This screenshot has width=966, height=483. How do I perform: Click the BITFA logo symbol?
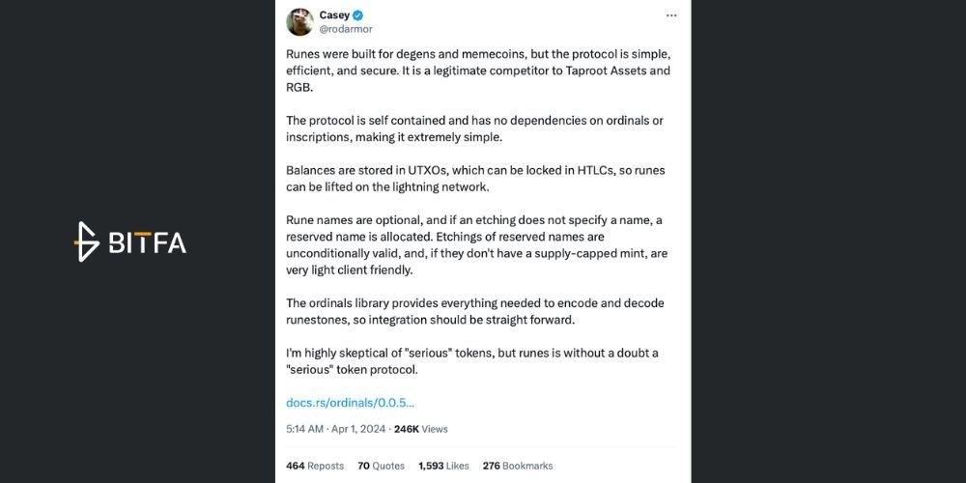[87, 241]
